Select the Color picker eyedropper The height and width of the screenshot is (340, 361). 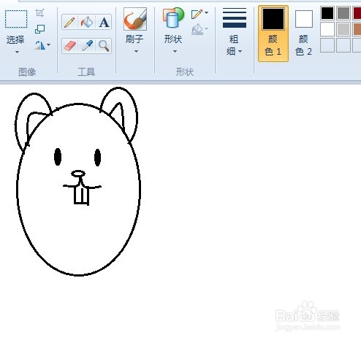pos(87,46)
